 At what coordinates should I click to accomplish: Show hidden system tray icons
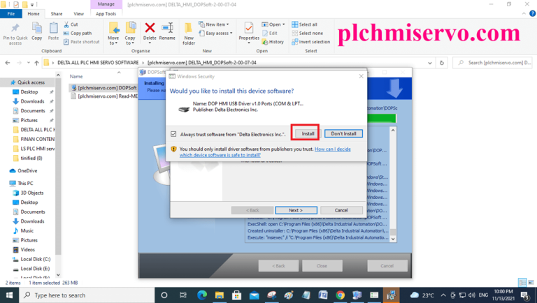click(x=443, y=295)
